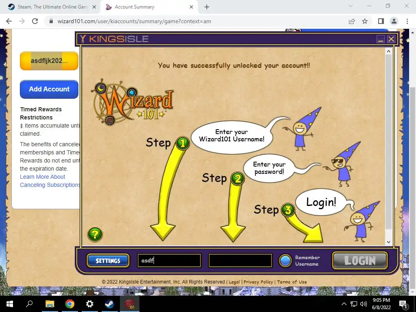416x312 pixels.
Task: Open network status tray icon
Action: tap(354, 304)
